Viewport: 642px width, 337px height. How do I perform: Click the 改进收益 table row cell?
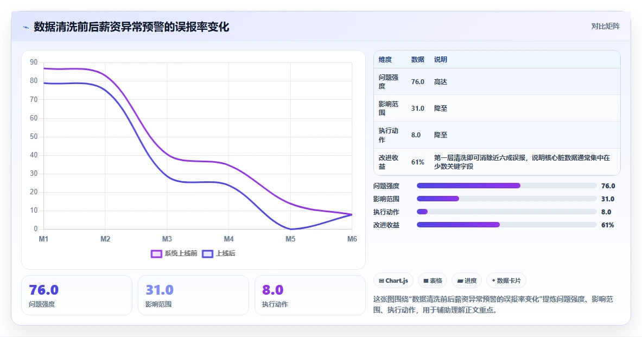pyautogui.click(x=389, y=162)
